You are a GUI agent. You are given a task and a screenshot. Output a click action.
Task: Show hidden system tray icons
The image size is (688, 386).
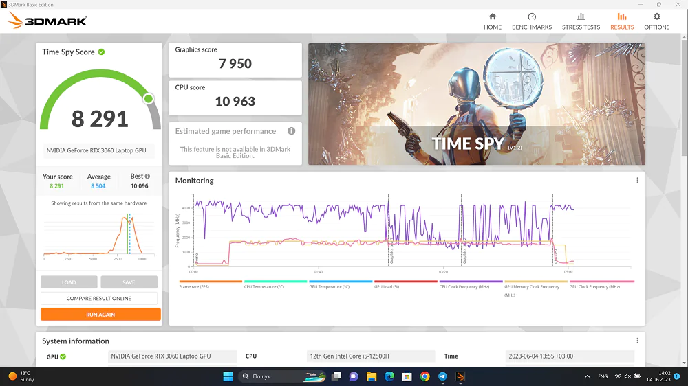point(587,376)
